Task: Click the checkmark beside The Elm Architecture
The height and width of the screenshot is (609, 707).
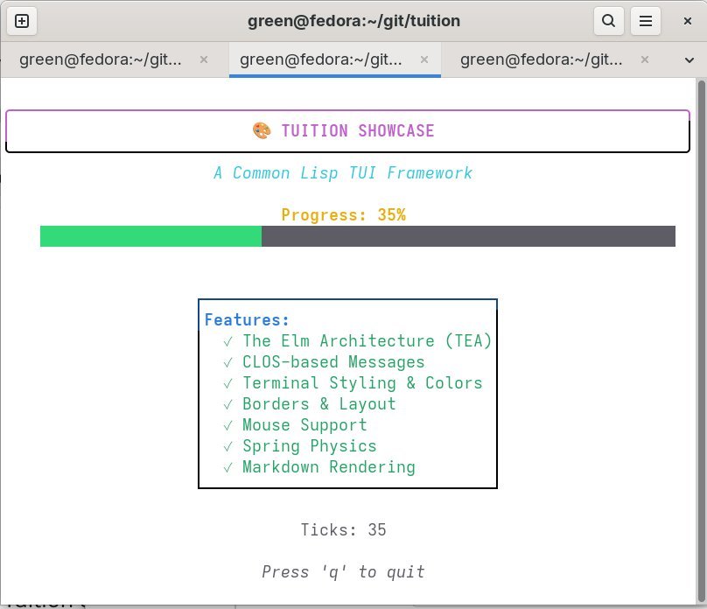Action: (227, 341)
